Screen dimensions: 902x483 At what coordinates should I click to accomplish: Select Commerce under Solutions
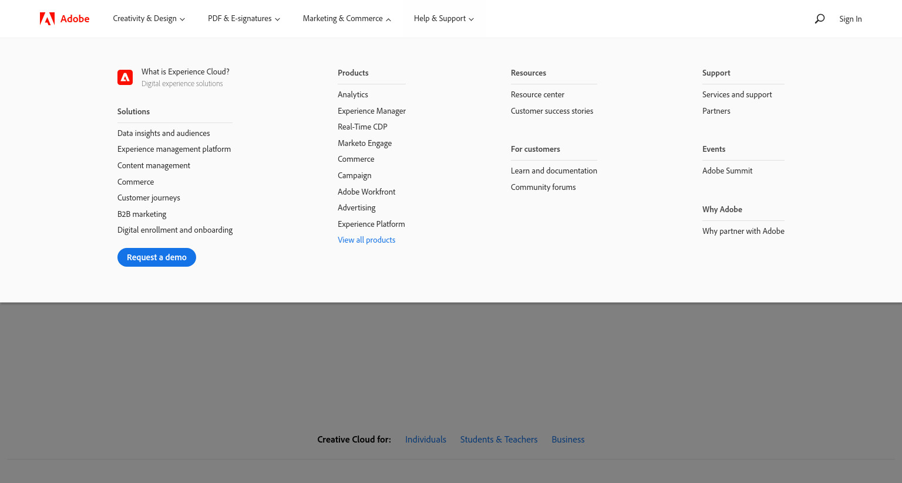pyautogui.click(x=136, y=182)
